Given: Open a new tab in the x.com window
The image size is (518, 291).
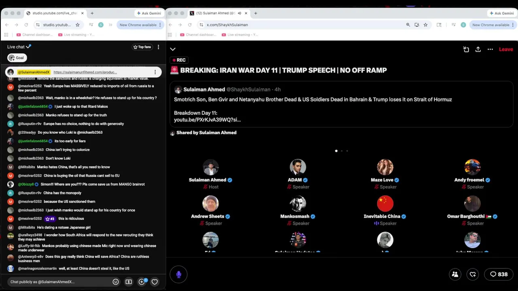Looking at the screenshot, I should pos(255,13).
